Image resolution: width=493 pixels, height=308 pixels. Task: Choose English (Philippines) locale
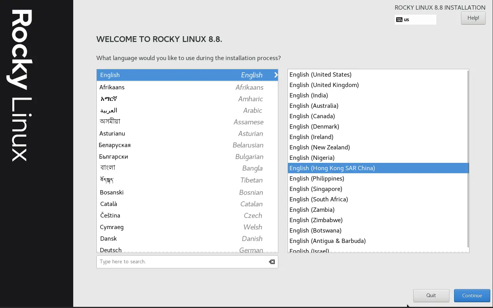377,179
